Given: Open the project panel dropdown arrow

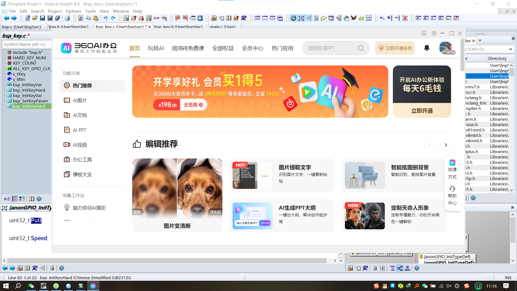Looking at the screenshot, I should click(480, 40).
